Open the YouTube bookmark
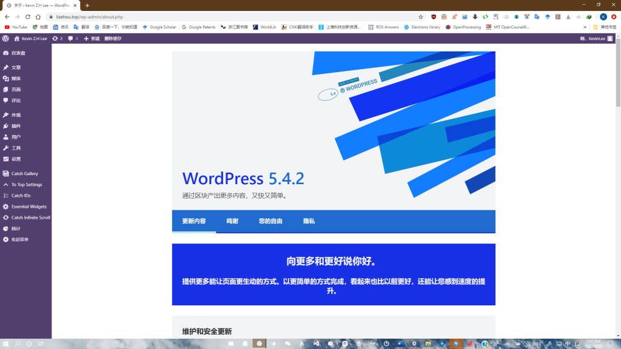The height and width of the screenshot is (349, 621). pos(16,27)
